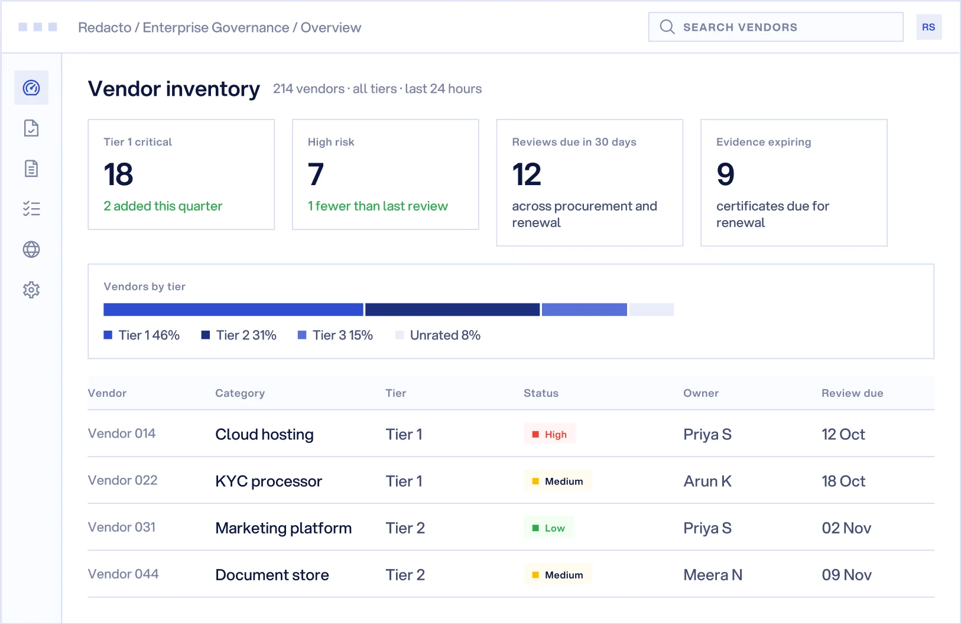Click the Unrated segment of tier bar
This screenshot has width=961, height=624.
(651, 310)
